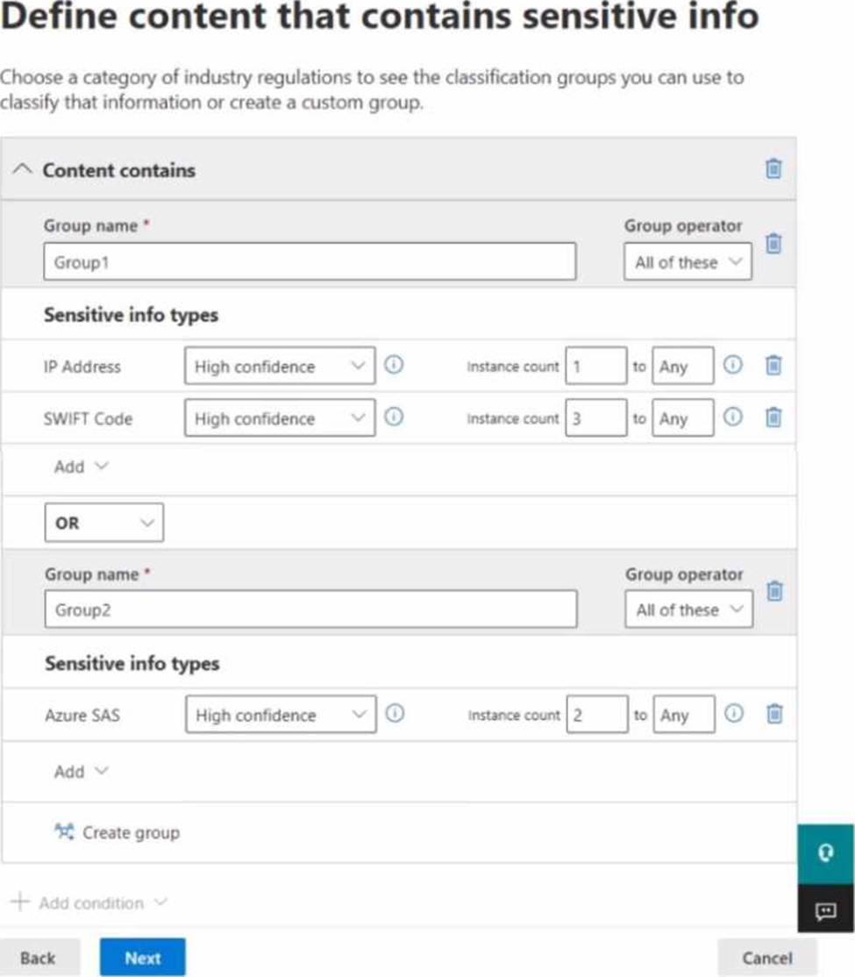The image size is (855, 977).
Task: Collapse the Content contains section
Action: [x=23, y=169]
